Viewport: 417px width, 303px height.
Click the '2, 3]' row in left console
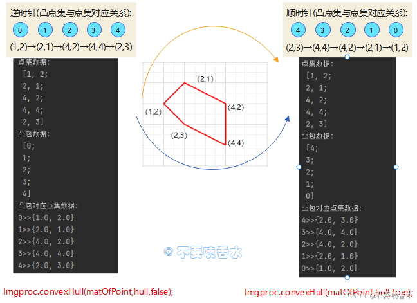33,122
